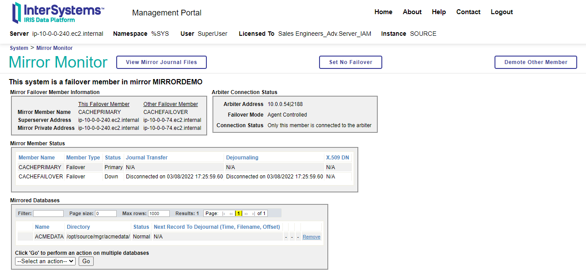
Task: Go to next page of Mirrored Databases
Action: (246, 214)
